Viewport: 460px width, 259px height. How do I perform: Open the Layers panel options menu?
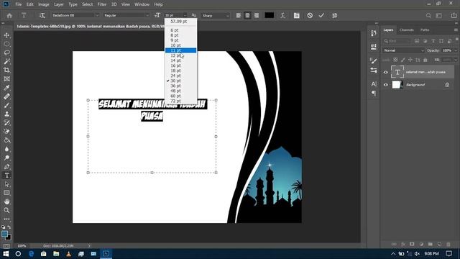pos(456,30)
